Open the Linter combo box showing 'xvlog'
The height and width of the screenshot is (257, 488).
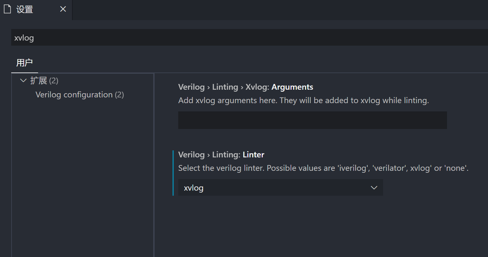point(281,187)
